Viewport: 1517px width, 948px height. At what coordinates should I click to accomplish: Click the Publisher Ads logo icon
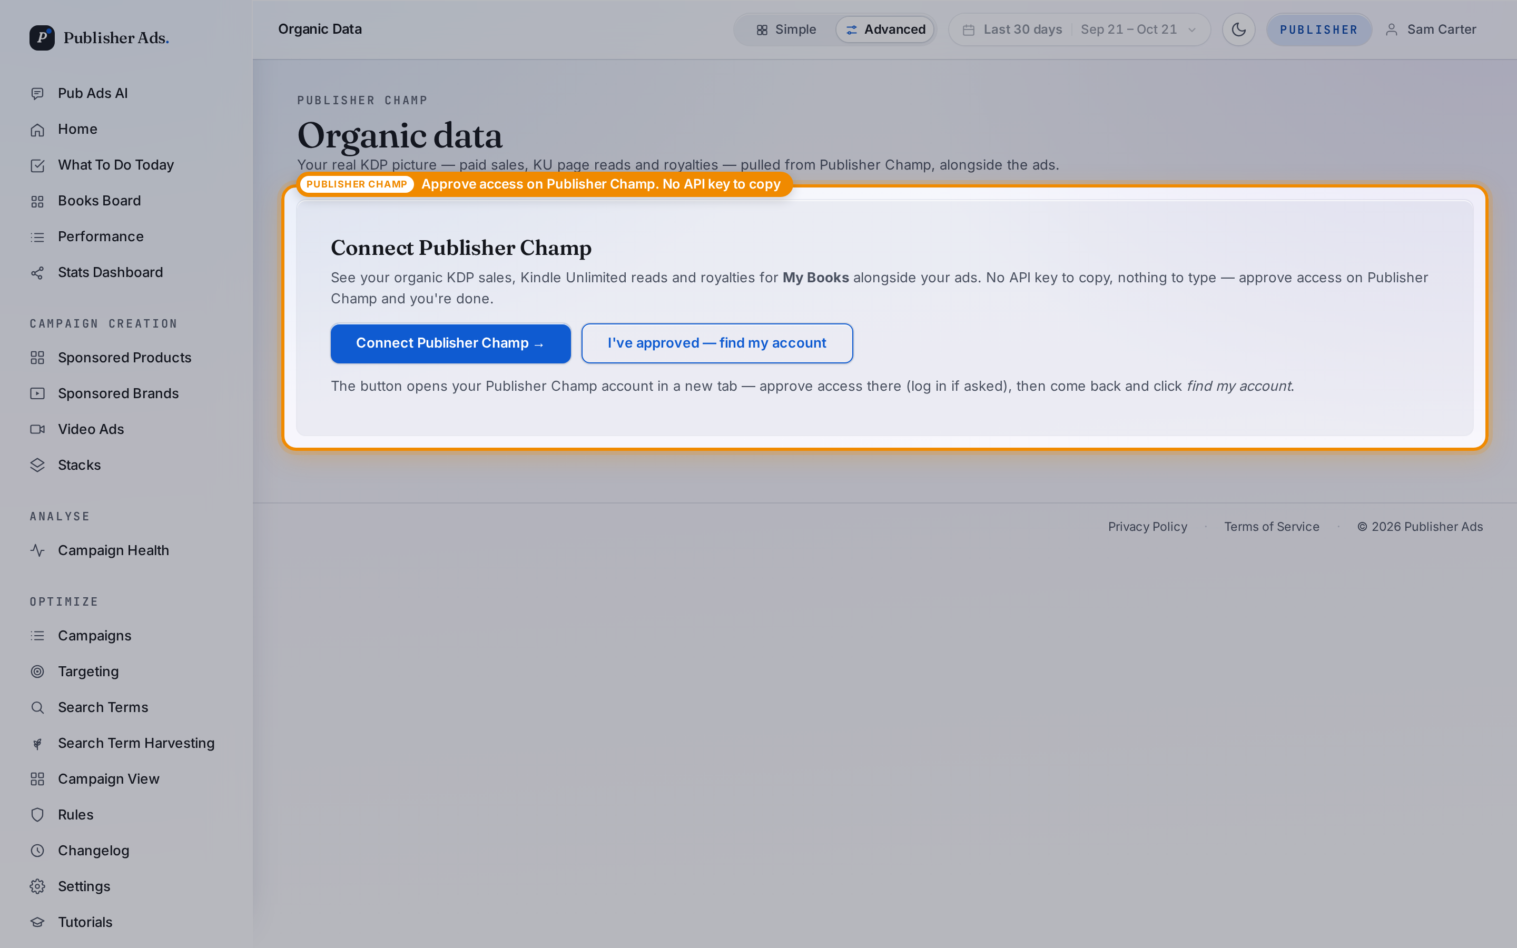tap(42, 37)
